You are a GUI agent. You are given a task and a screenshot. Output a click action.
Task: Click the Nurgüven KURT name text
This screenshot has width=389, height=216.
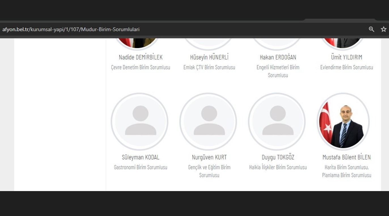[x=209, y=157]
